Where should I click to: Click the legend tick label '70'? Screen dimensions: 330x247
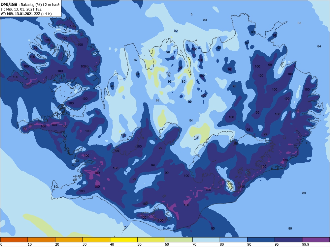pos(194,244)
